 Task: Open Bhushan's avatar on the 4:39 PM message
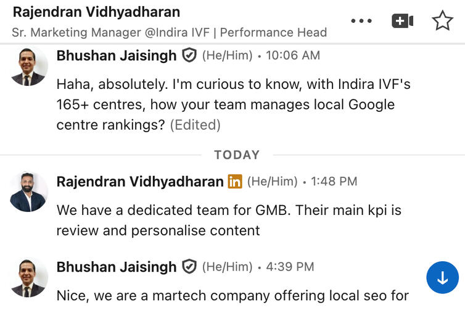[28, 277]
